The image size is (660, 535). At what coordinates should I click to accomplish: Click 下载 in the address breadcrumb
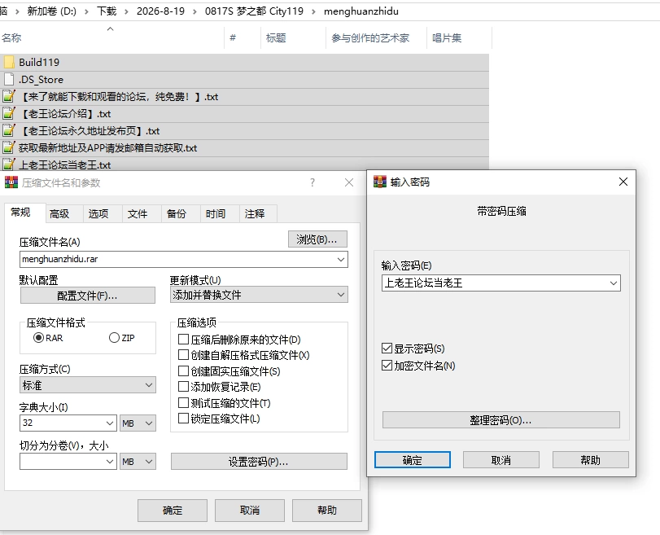[x=107, y=11]
